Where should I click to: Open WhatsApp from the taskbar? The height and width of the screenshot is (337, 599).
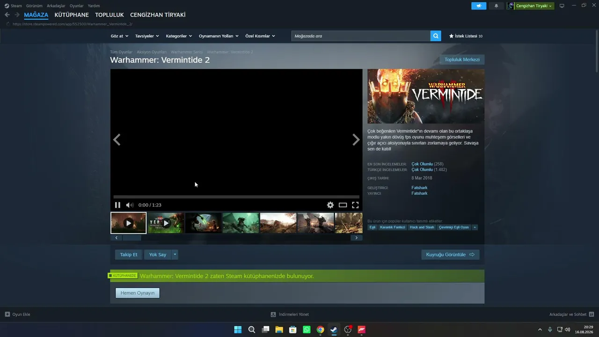[x=307, y=330]
